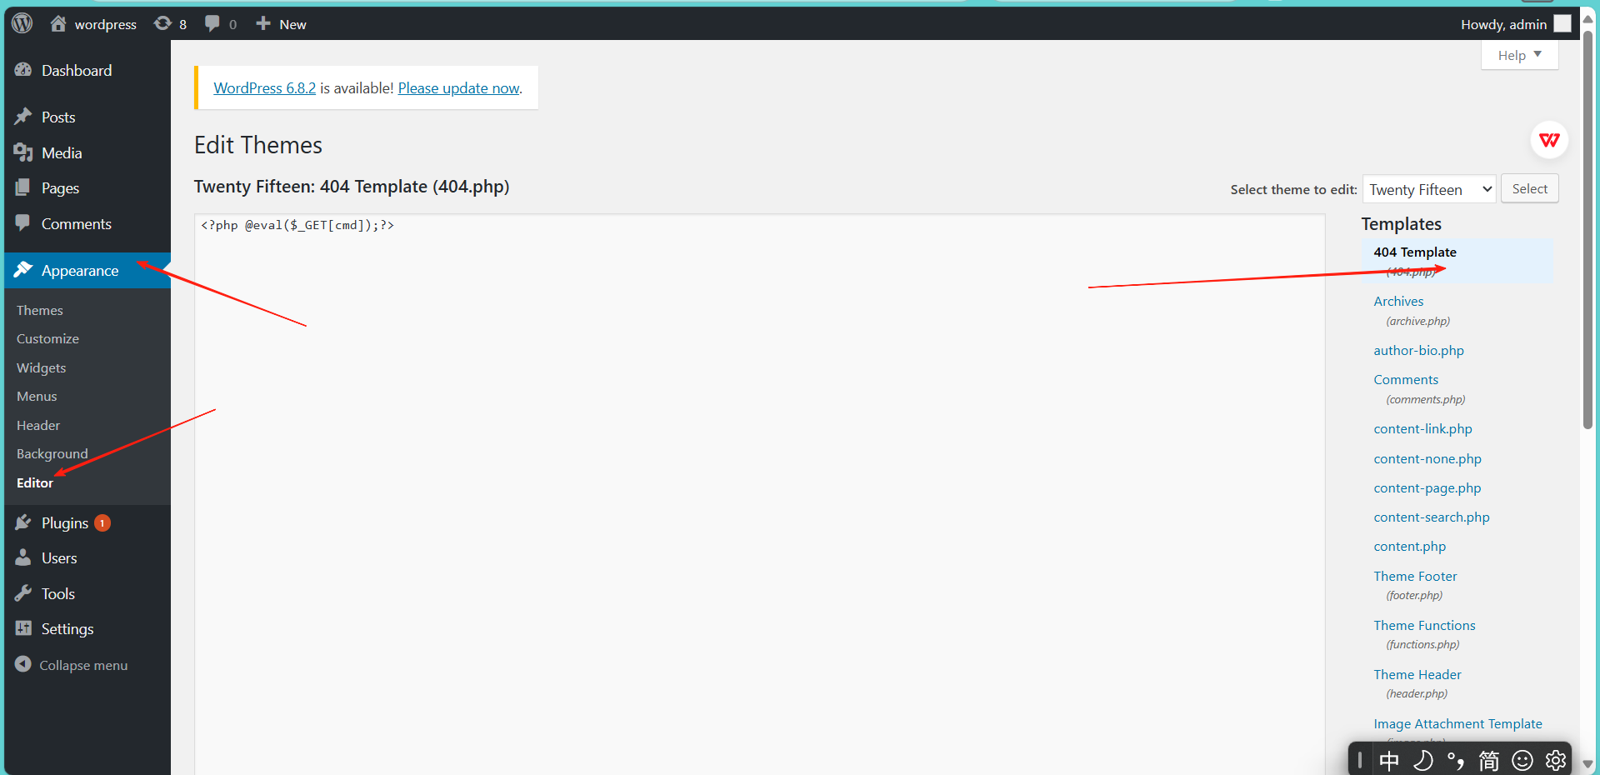Viewport: 1600px width, 775px height.
Task: Click the Posts pushpin icon
Action: (23, 117)
